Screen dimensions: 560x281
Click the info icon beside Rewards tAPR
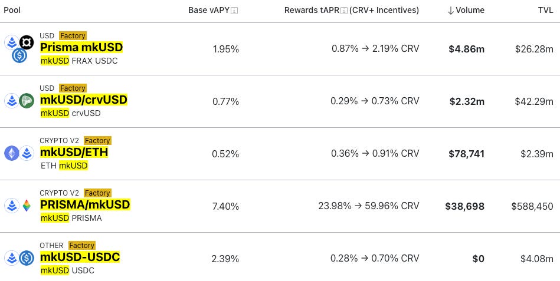point(343,11)
